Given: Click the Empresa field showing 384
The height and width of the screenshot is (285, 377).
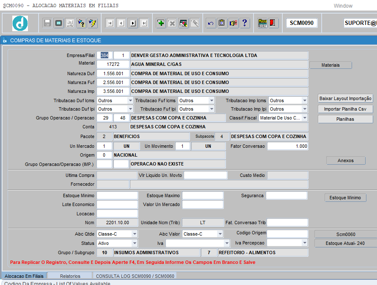Looking at the screenshot, I should [105, 55].
